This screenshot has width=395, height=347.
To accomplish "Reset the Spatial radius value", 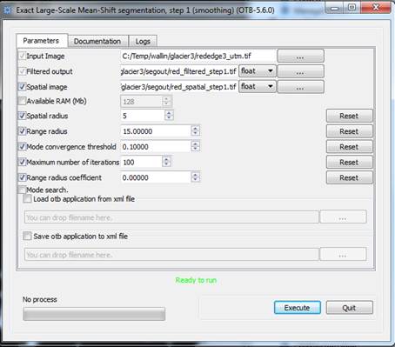I will (349, 116).
